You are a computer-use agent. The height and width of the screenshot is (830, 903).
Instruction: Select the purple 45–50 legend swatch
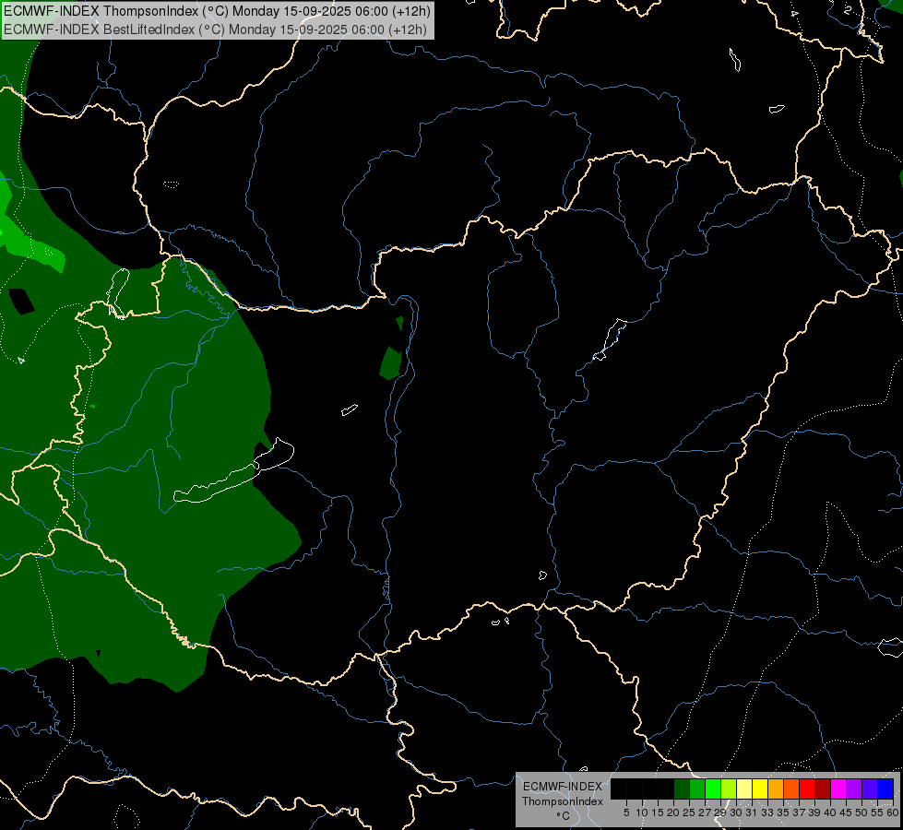pyautogui.click(x=854, y=789)
